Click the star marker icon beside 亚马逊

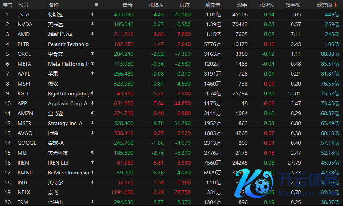click(x=92, y=113)
